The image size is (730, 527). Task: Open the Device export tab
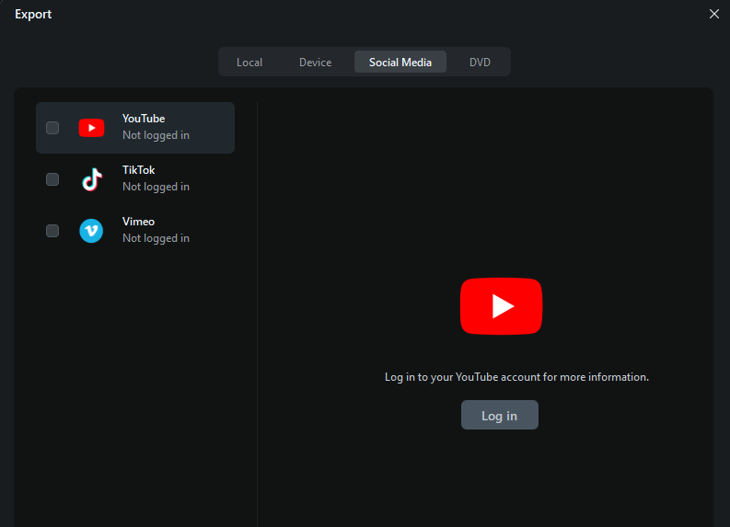315,62
